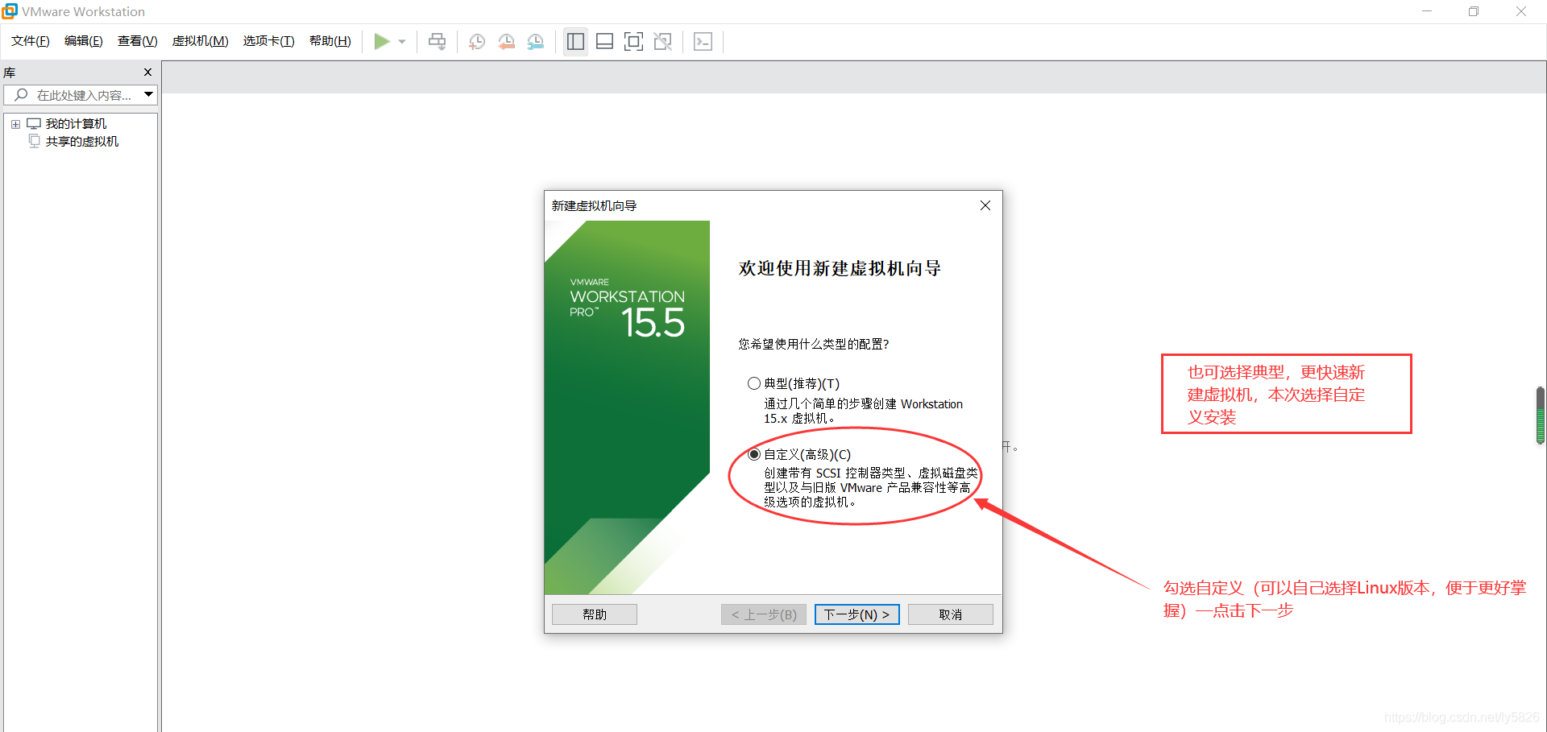Open the console view toolbar icon
This screenshot has height=732, width=1547.
point(703,41)
